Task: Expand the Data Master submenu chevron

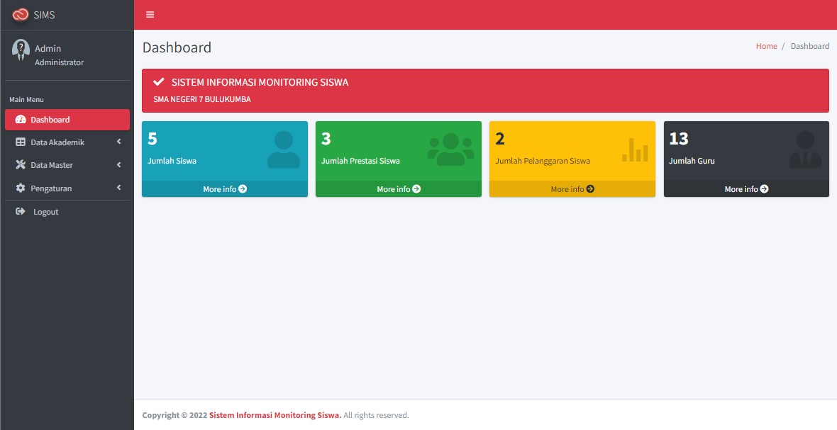Action: (x=118, y=165)
